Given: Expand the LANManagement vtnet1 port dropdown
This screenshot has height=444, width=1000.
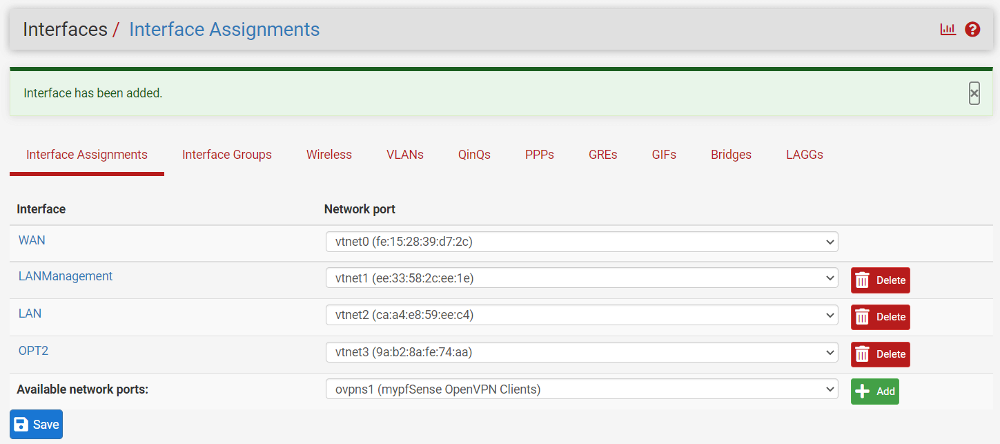Looking at the screenshot, I should (x=582, y=278).
